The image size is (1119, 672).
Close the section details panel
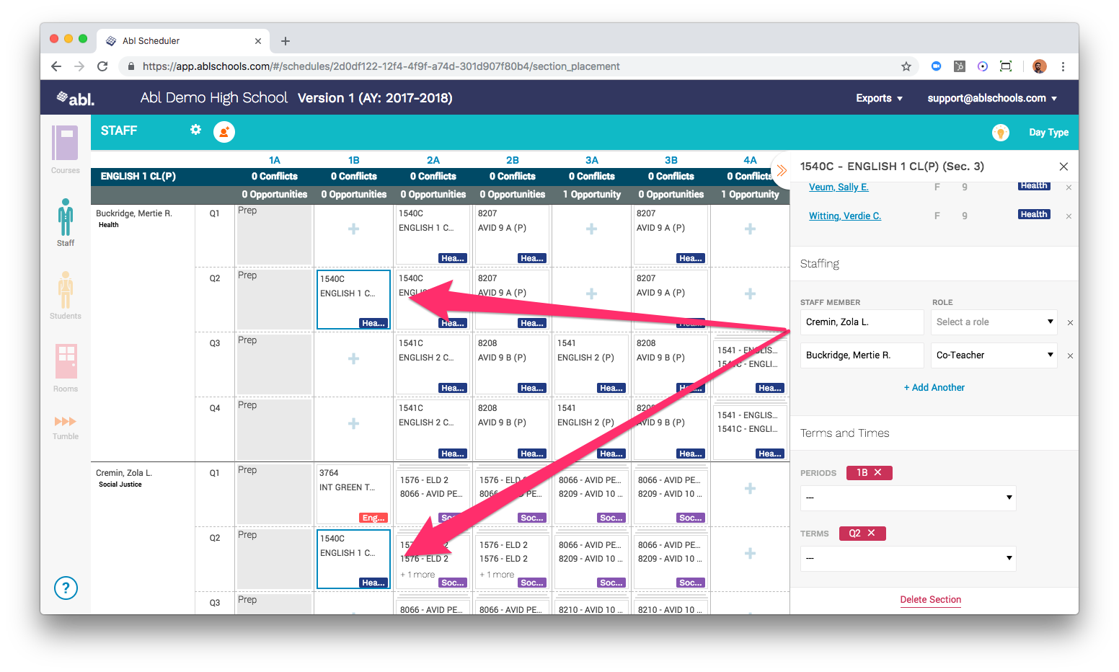point(1063,167)
